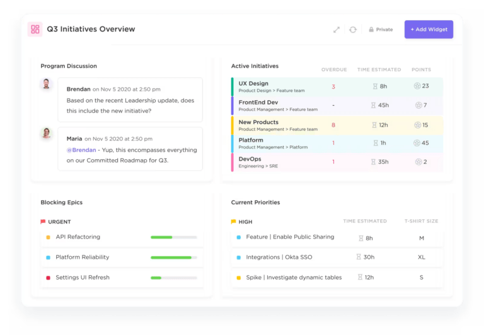Sort by the Overdue column header
This screenshot has width=484, height=335.
tap(333, 69)
